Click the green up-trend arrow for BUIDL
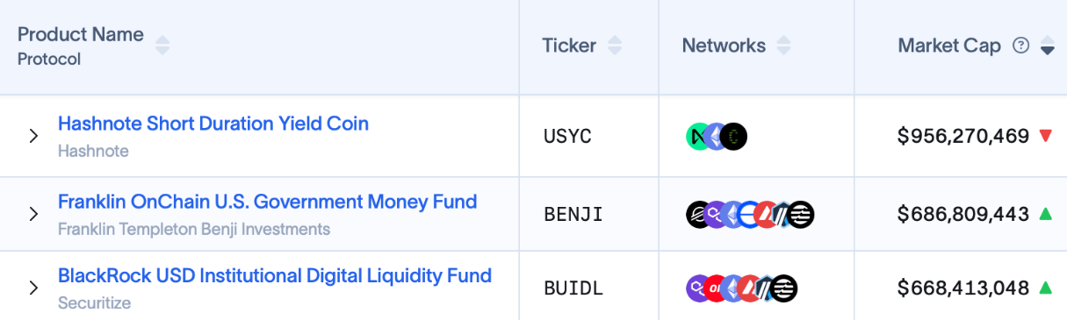Viewport: 1067px width, 320px height. (x=1045, y=287)
